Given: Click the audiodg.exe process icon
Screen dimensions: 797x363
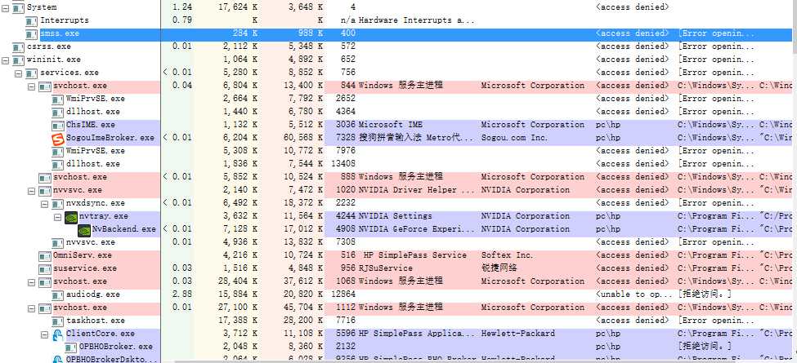Looking at the screenshot, I should tap(58, 295).
